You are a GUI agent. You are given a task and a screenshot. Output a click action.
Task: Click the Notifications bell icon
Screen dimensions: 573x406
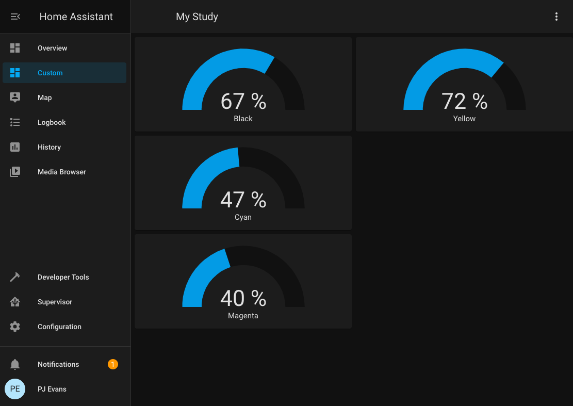[x=15, y=364]
